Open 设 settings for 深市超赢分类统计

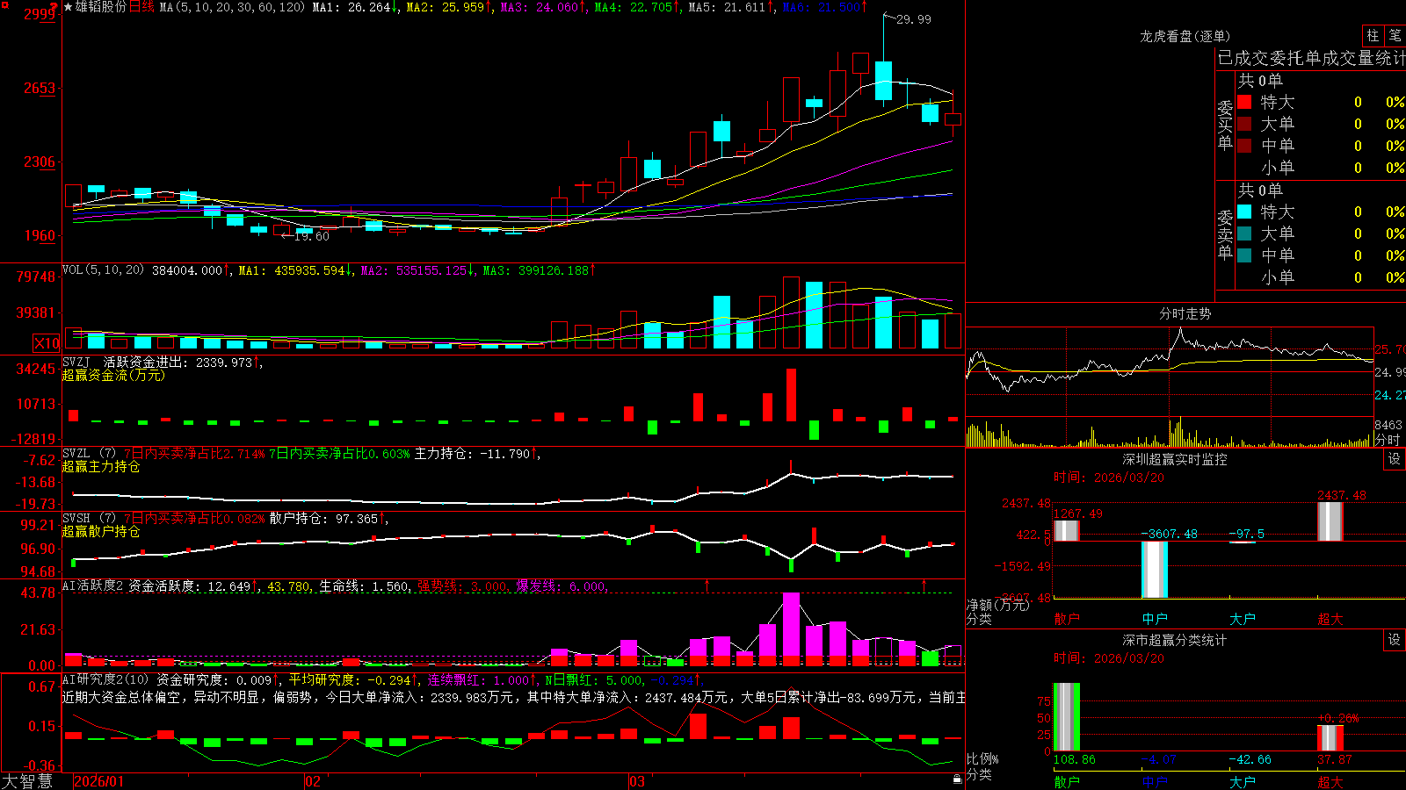1395,640
